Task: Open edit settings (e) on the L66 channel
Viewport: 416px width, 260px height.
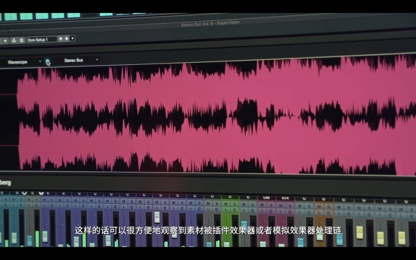Action: [271, 211]
